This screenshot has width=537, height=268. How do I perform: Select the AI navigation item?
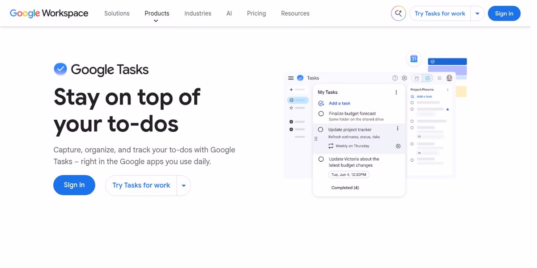point(229,13)
